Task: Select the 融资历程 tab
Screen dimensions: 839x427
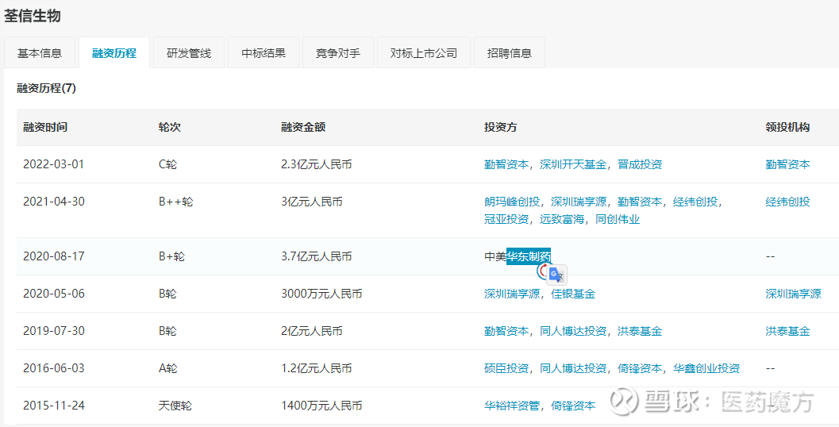Action: 114,53
